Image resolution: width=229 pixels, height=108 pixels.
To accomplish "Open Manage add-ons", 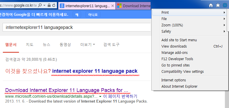I will (189, 52).
